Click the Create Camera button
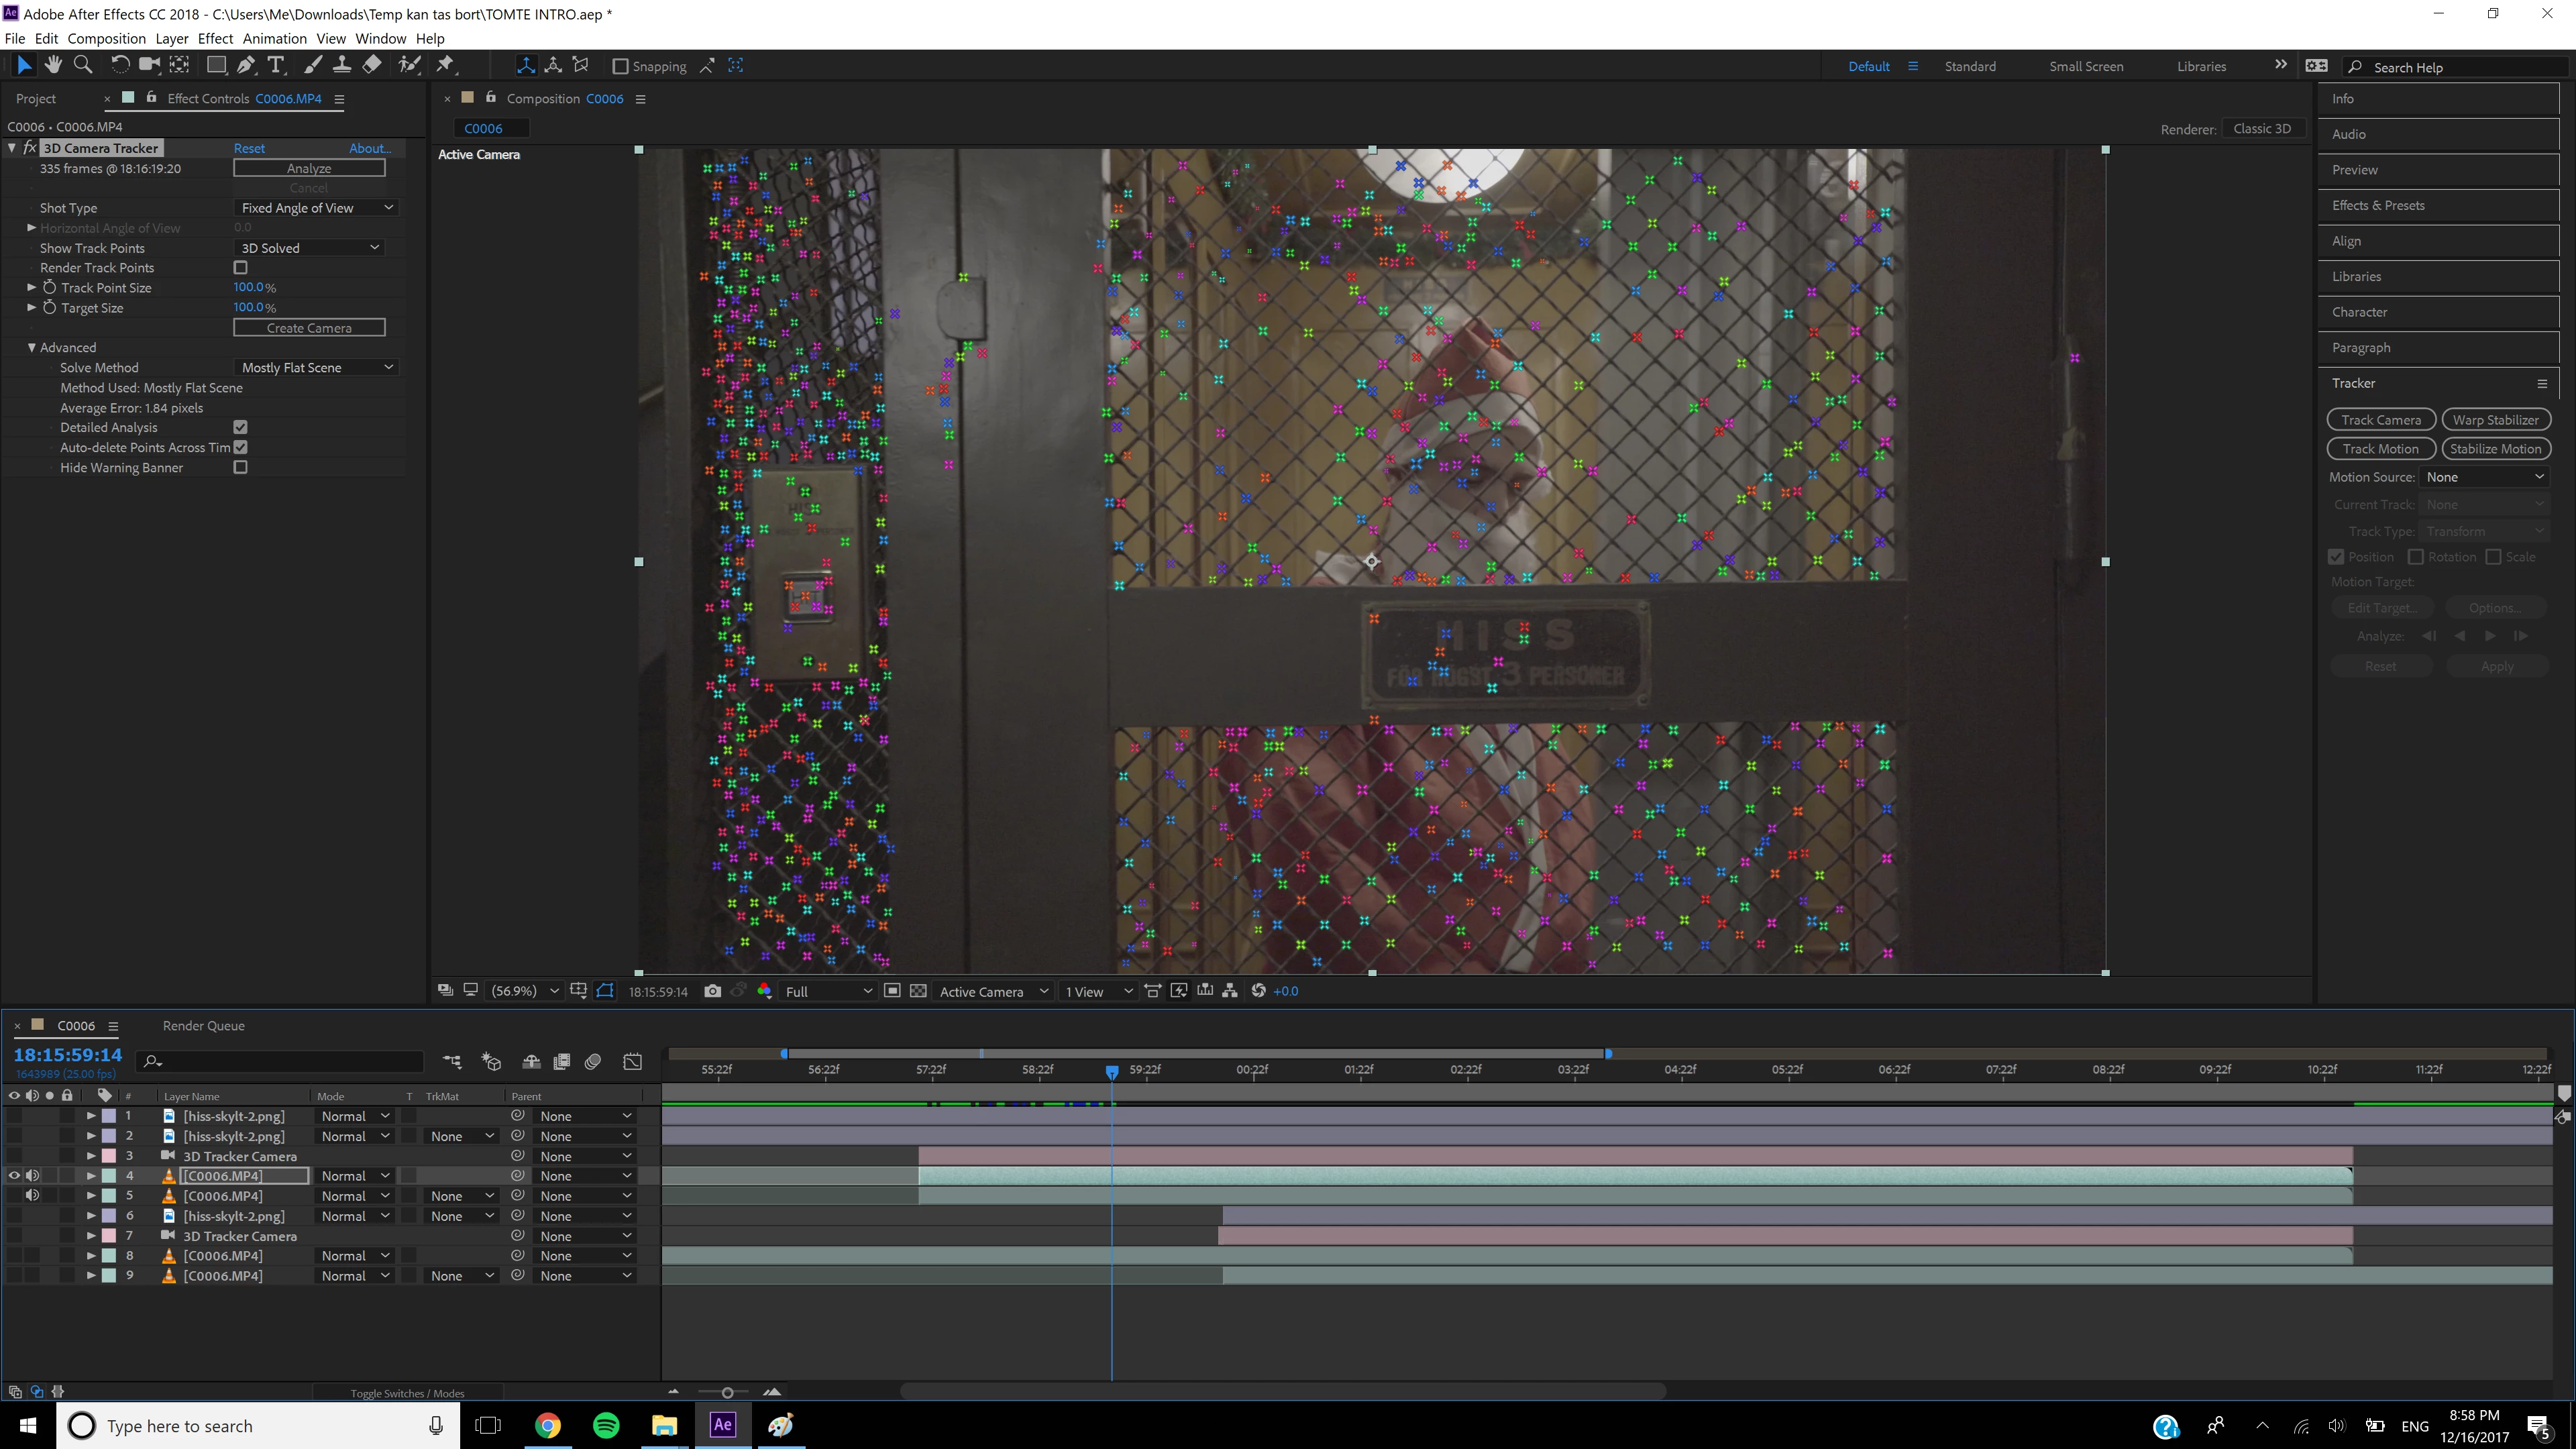Viewport: 2576px width, 1449px height. point(309,328)
